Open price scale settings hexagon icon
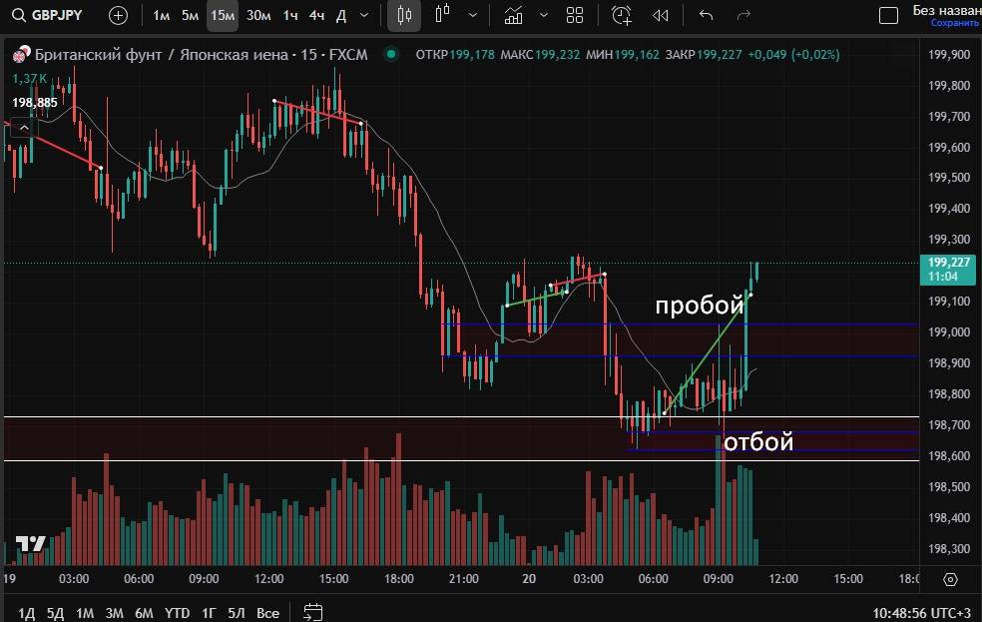This screenshot has width=982, height=622. pyautogui.click(x=950, y=579)
